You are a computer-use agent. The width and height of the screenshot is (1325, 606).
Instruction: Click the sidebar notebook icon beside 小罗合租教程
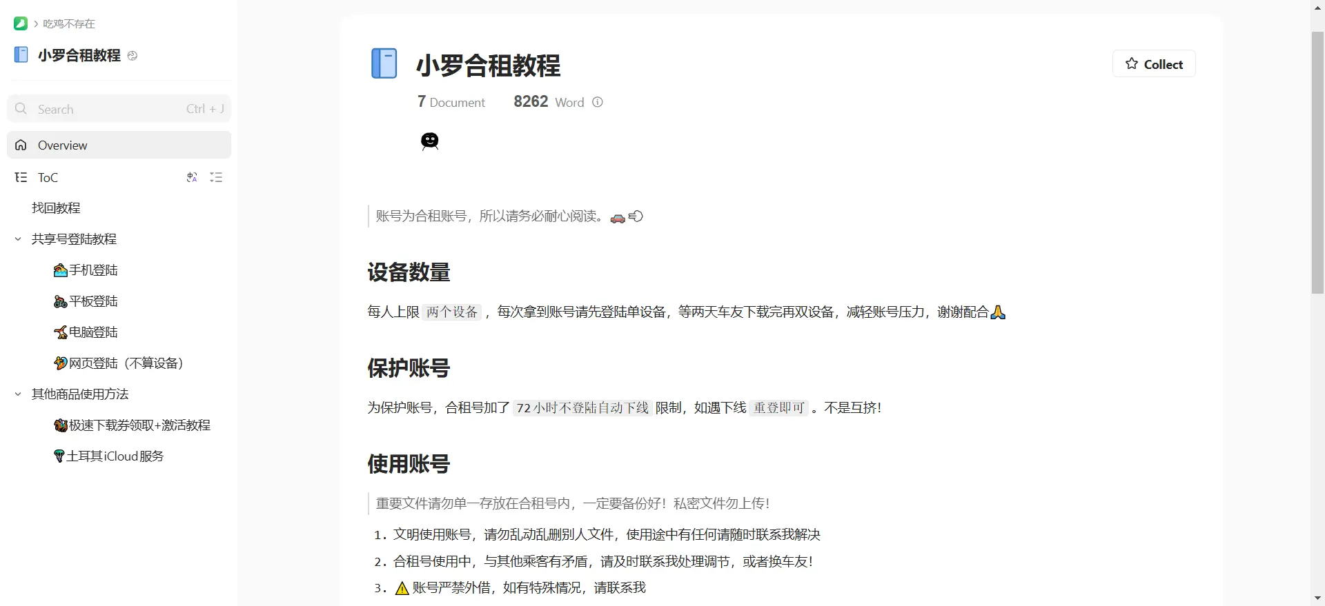click(x=21, y=54)
